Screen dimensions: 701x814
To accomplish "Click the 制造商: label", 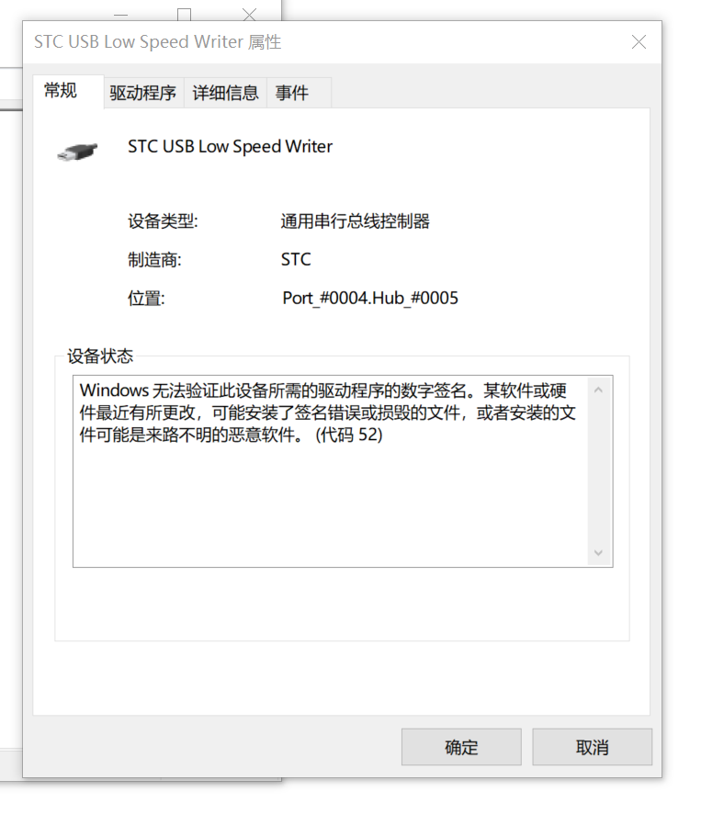I will tap(154, 259).
